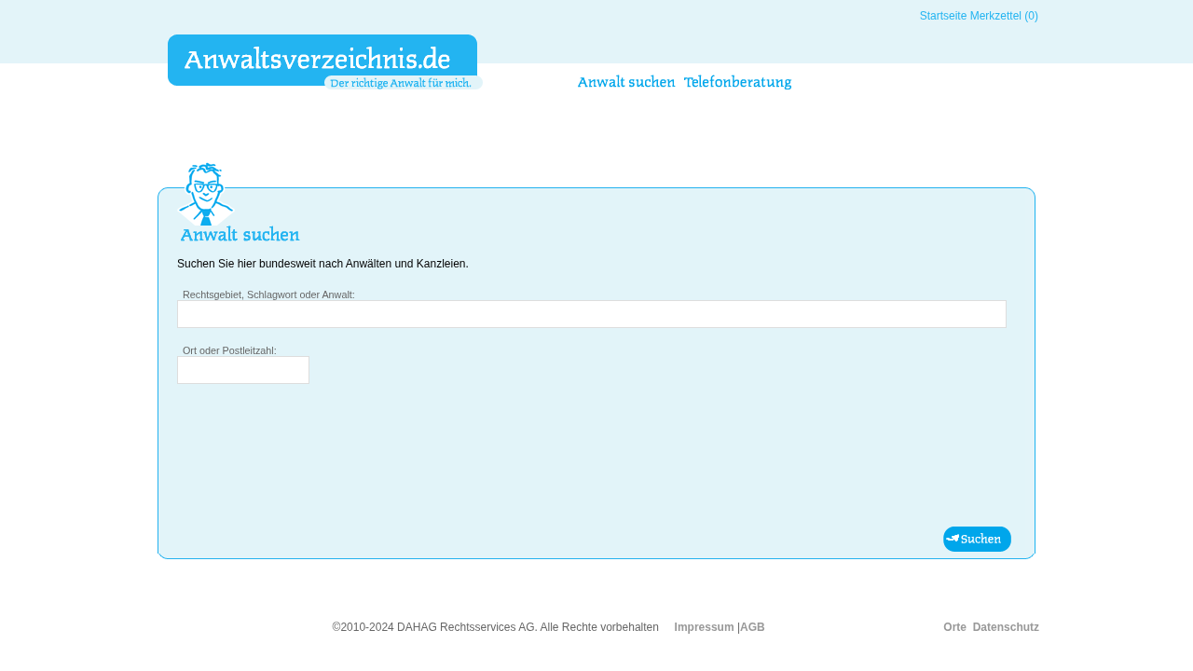
Task: Click 'Der richtige Anwalt für mich.' tagline
Action: (x=402, y=83)
